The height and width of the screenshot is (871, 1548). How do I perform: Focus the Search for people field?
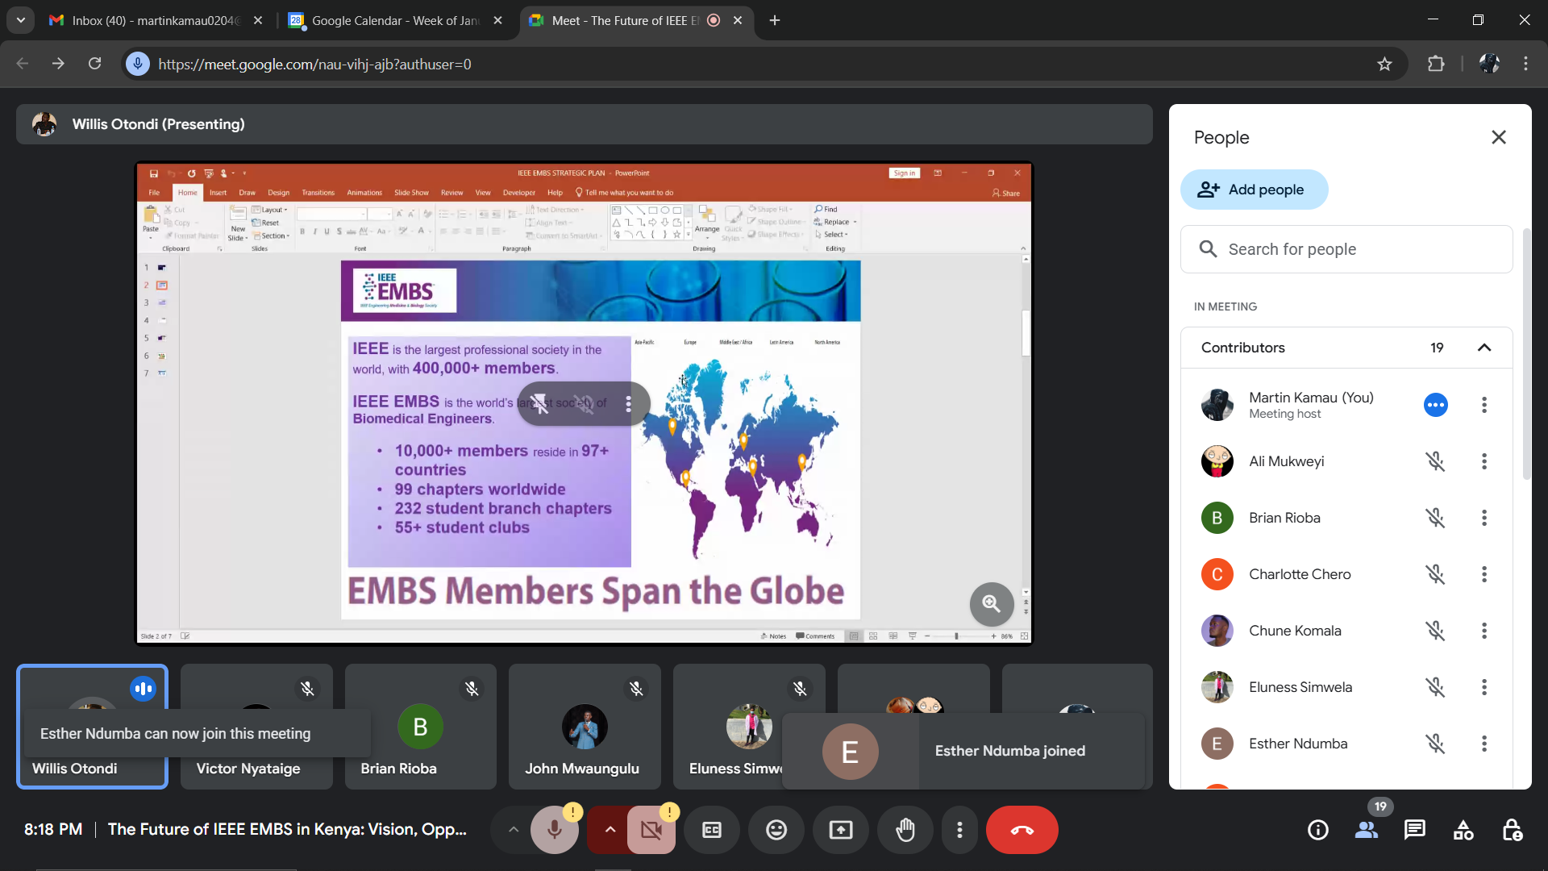pos(1346,249)
